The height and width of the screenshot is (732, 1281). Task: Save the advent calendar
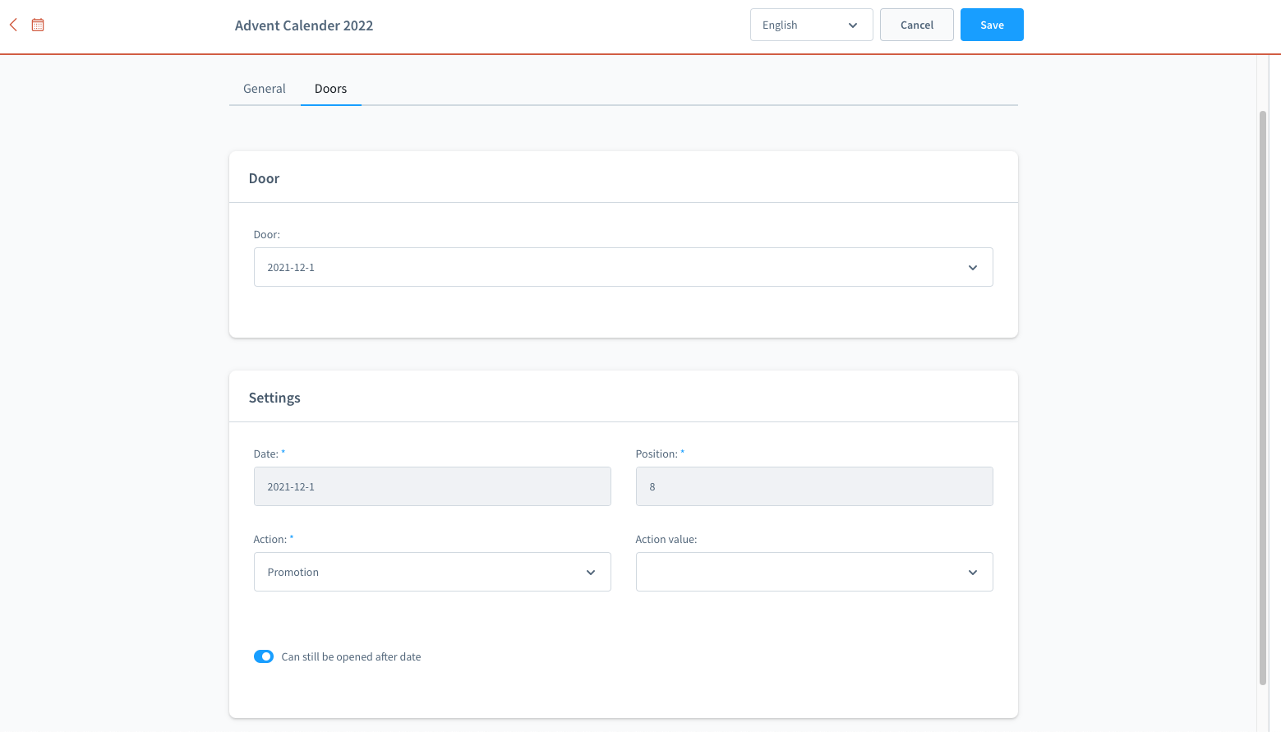pos(992,25)
